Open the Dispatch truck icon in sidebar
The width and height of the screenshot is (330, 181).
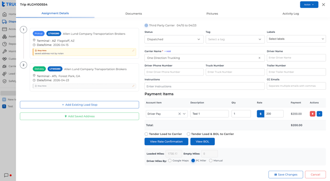[4, 22]
